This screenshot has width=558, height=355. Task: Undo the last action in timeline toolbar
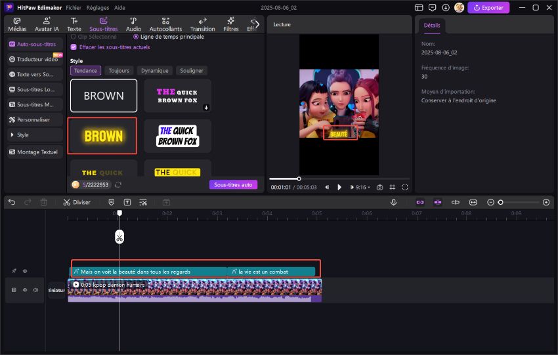12,202
